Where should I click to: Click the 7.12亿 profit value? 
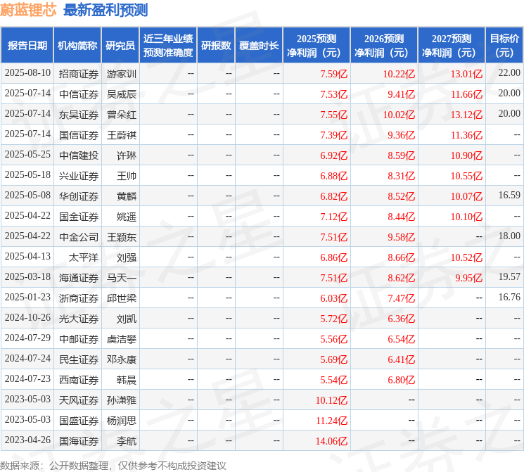(x=333, y=216)
